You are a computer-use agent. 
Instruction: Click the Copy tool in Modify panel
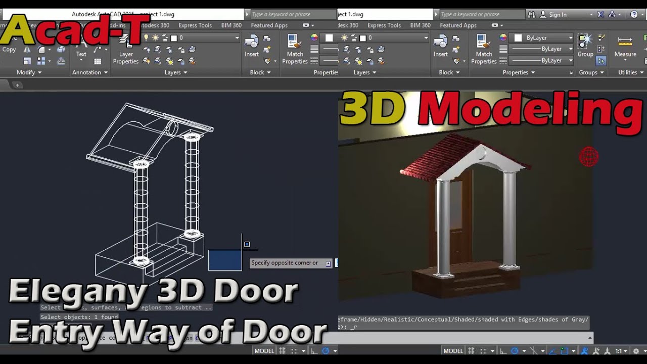[9, 50]
